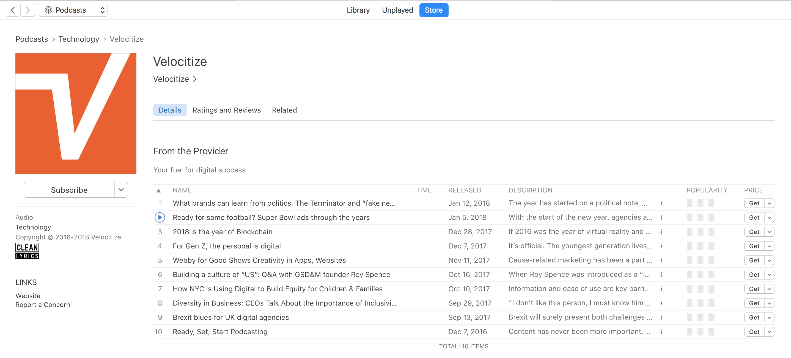This screenshot has height=358, width=791.
Task: Open the Podcasts media type selector
Action: pyautogui.click(x=73, y=10)
